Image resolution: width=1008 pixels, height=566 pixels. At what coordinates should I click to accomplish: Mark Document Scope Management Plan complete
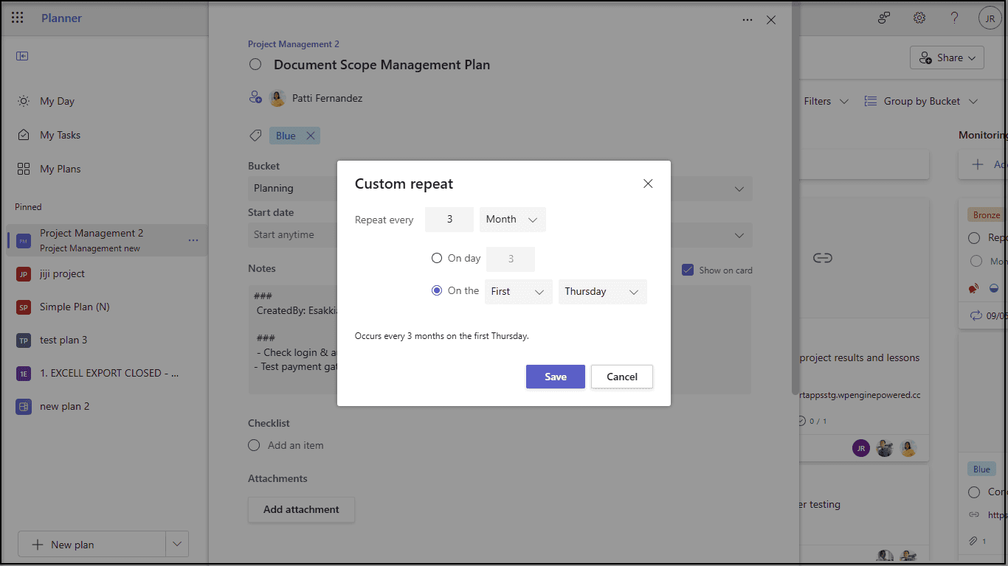coord(255,64)
